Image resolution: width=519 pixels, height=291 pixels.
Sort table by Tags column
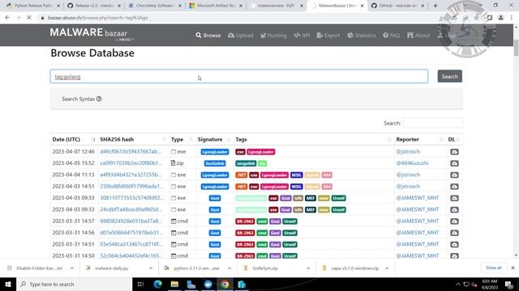[314, 140]
